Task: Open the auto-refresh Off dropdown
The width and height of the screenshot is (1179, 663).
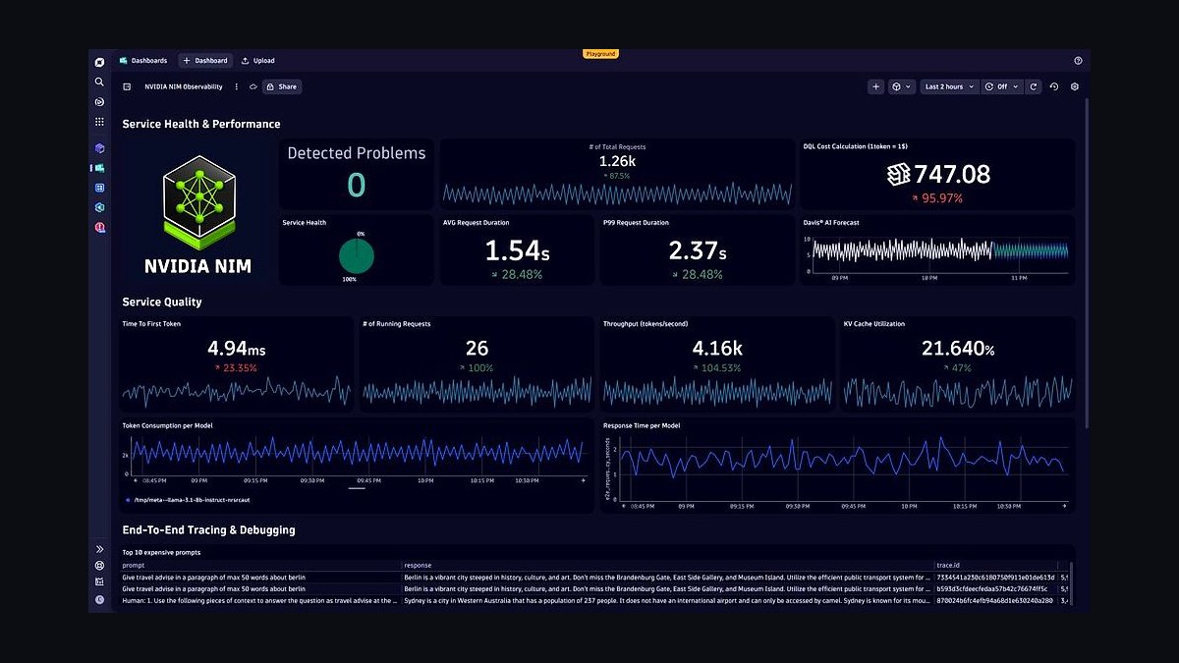Action: tap(1003, 86)
